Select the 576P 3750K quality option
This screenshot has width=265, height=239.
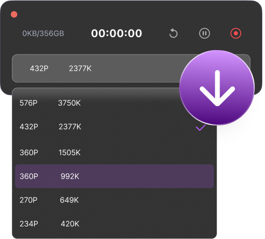[x=114, y=103]
